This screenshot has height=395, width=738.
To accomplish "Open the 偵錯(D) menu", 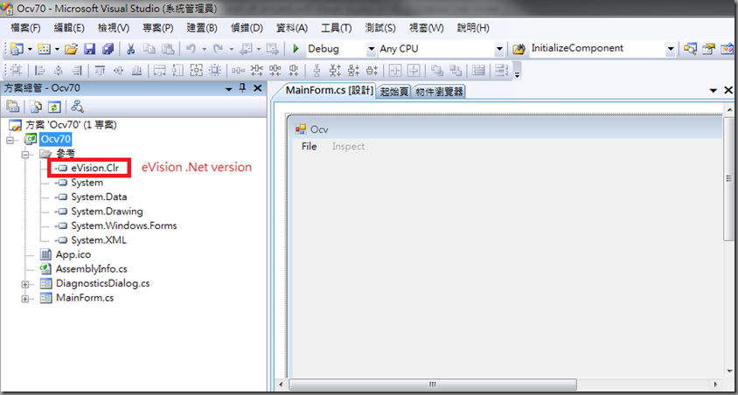I will (x=247, y=28).
